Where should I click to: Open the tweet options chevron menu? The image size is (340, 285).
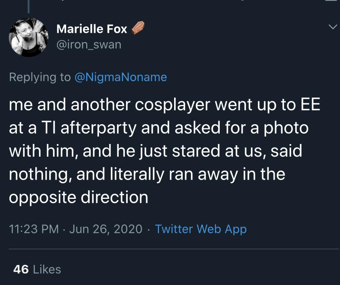pos(331,27)
